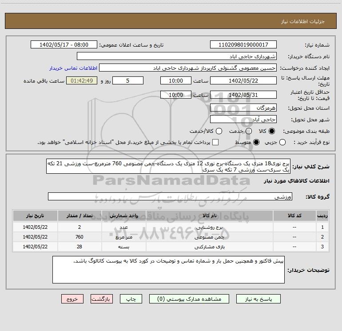
Task: Click the هرمزگان province field
Action: tap(243, 108)
